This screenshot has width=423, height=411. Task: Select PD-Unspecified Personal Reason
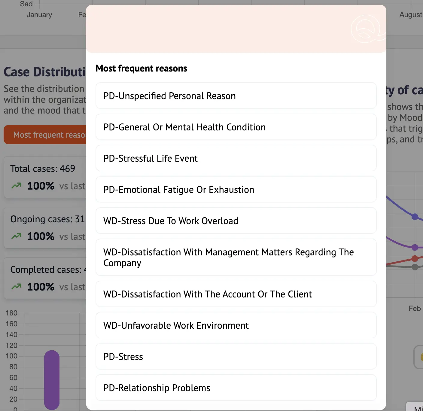tap(236, 96)
